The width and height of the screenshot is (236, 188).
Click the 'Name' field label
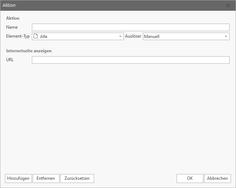click(12, 27)
